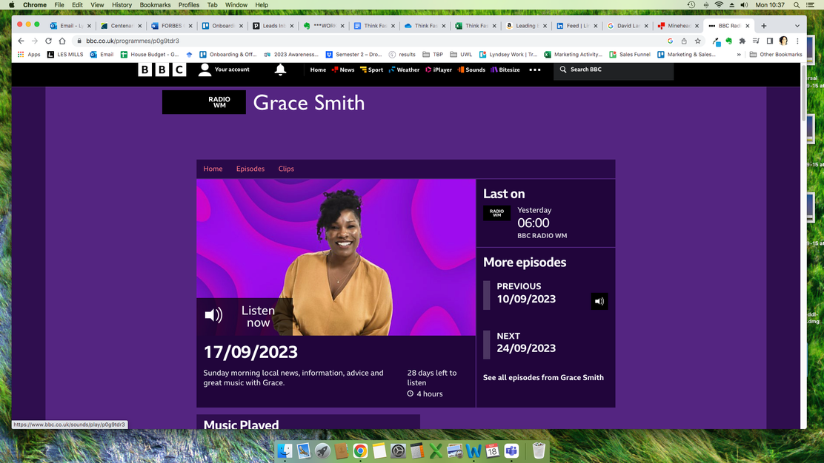824x463 pixels.
Task: Open iPlayer in BBC navigation
Action: click(439, 70)
